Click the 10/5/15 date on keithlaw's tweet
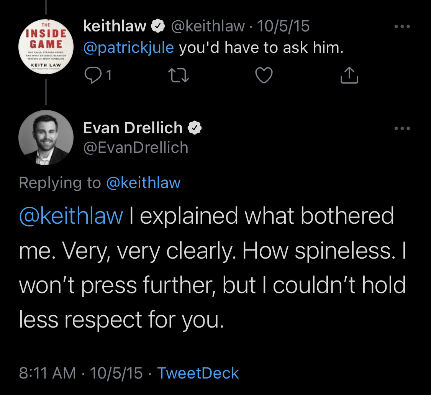The width and height of the screenshot is (431, 395). coord(283,26)
